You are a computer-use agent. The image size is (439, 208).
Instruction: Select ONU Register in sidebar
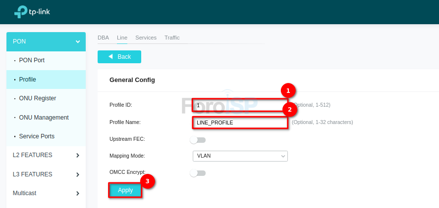[37, 98]
